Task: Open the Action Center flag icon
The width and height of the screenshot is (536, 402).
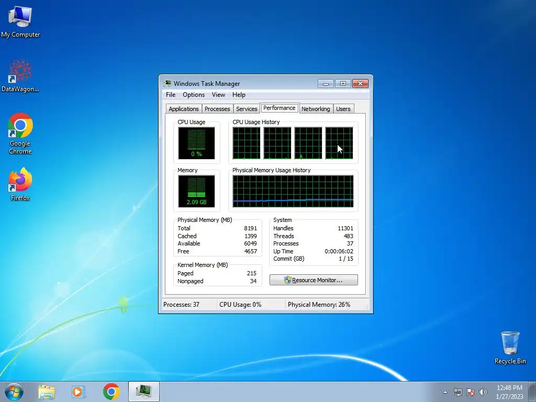Action: pyautogui.click(x=471, y=392)
